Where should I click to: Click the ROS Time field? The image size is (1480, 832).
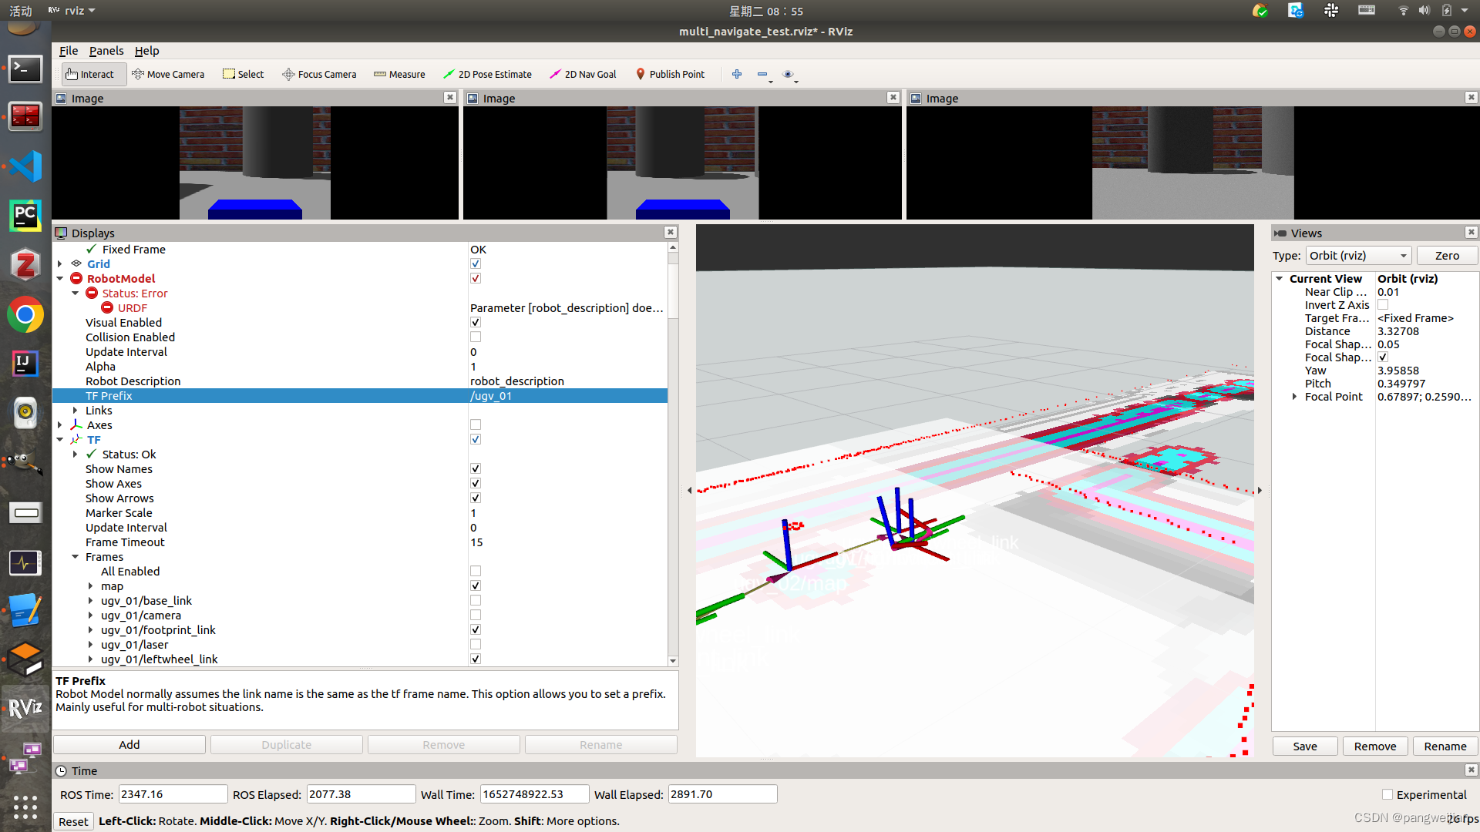pyautogui.click(x=173, y=794)
